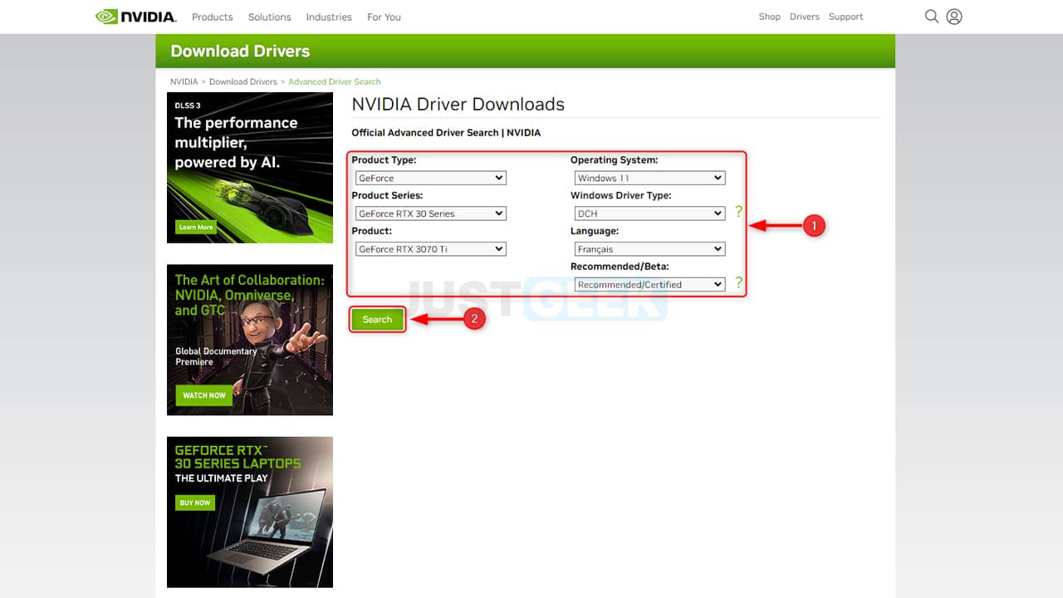Open the Products menu
This screenshot has height=598, width=1063.
pos(213,17)
